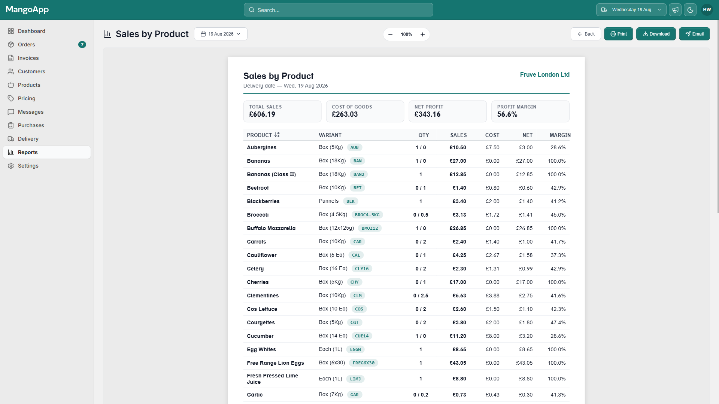Increase zoom with the plus button
The height and width of the screenshot is (404, 719).
point(422,34)
